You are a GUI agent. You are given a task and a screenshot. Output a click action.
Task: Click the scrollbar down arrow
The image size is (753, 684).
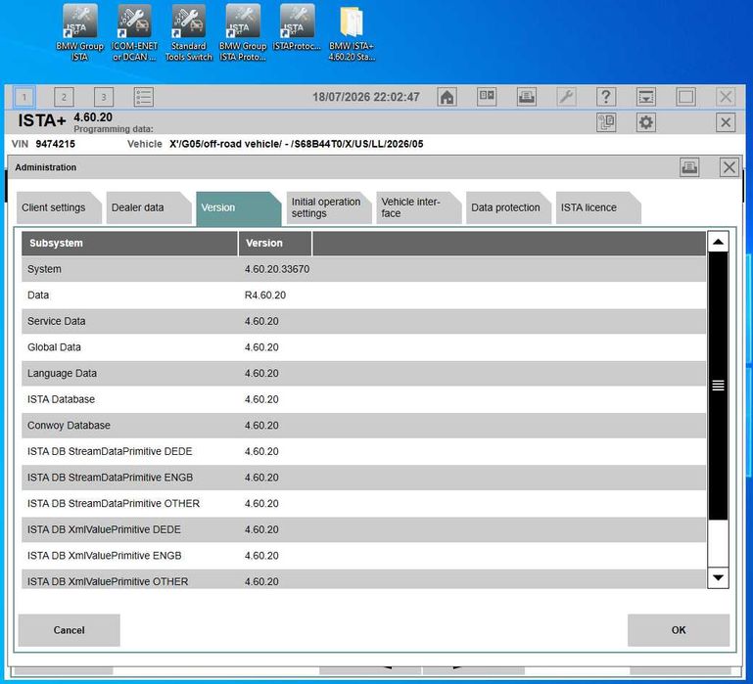718,578
